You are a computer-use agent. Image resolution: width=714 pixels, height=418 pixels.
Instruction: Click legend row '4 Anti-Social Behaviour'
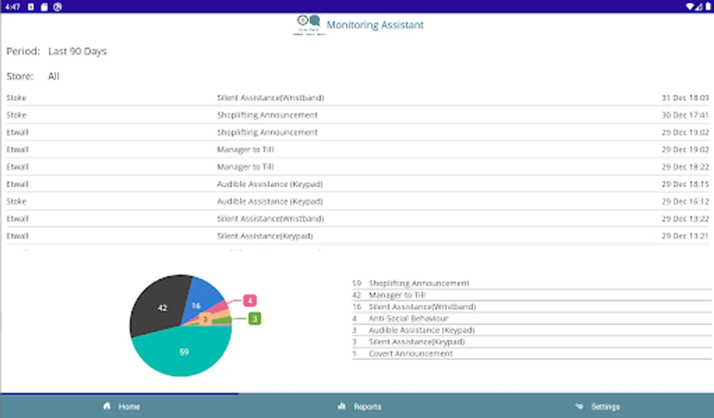point(531,318)
